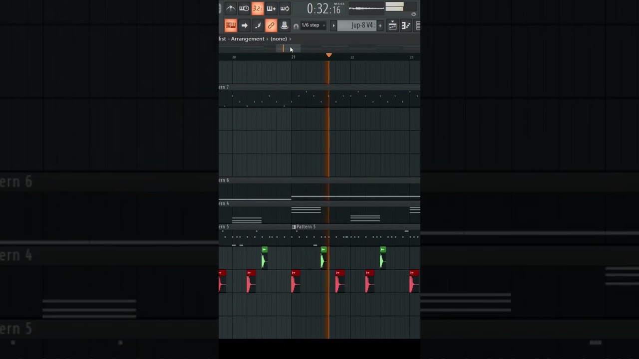Select red audio clip starting at bar 21
This screenshot has height=359, width=639.
coord(296,281)
